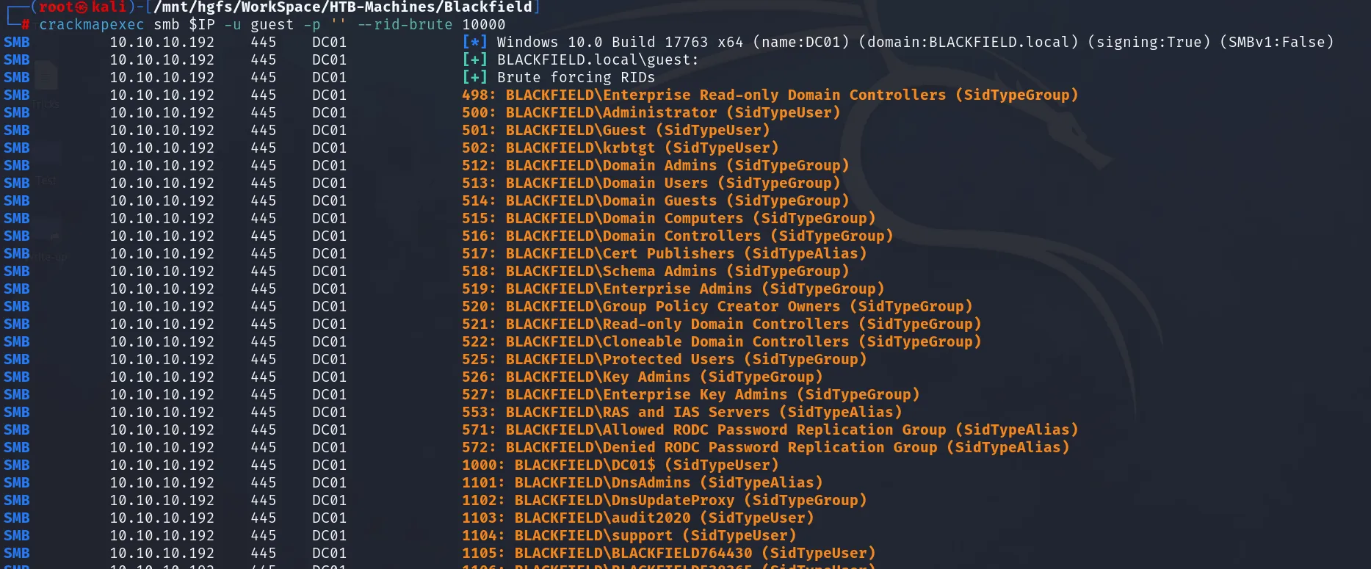This screenshot has height=569, width=1371.
Task: Click the path /mnt/hgfs/WorkSpace/HTB-Machines/Blackfield
Action: pyautogui.click(x=342, y=7)
